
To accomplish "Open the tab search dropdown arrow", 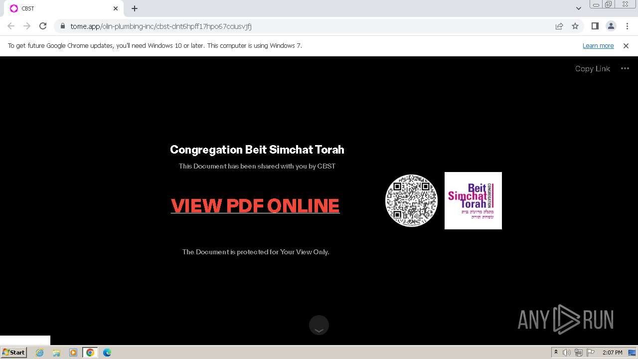I will tap(578, 8).
